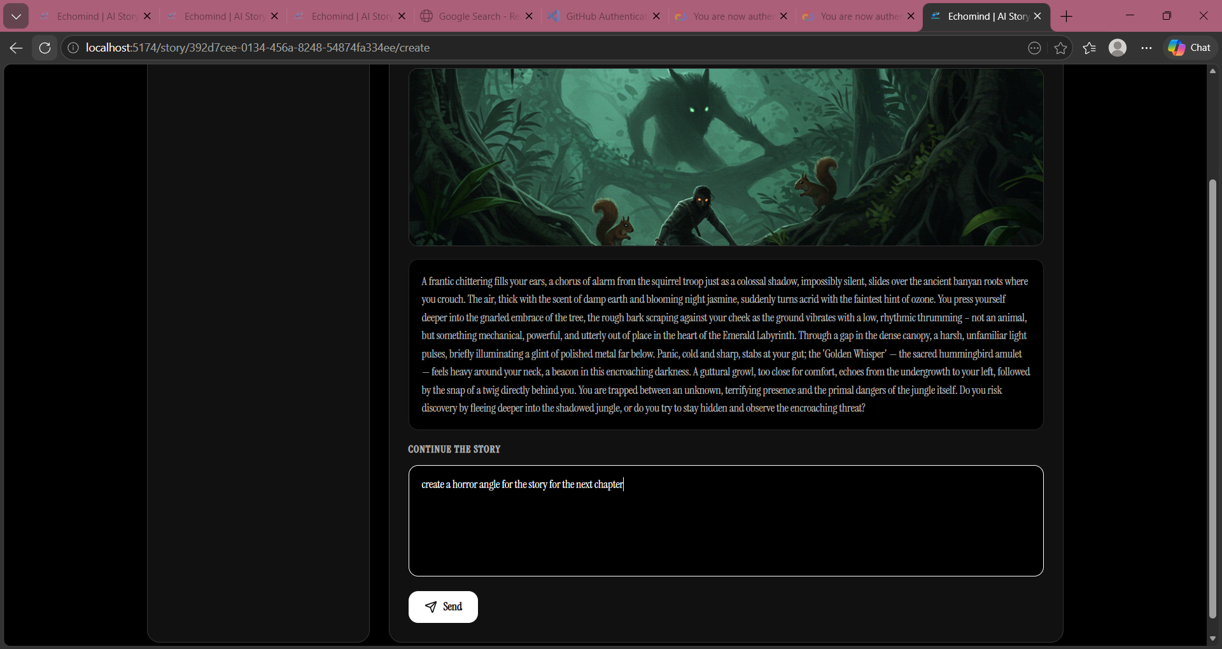Click the browser back arrow
The image size is (1222, 649).
16,48
